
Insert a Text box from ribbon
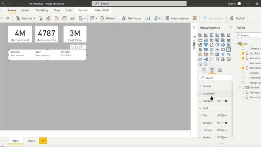148,18
